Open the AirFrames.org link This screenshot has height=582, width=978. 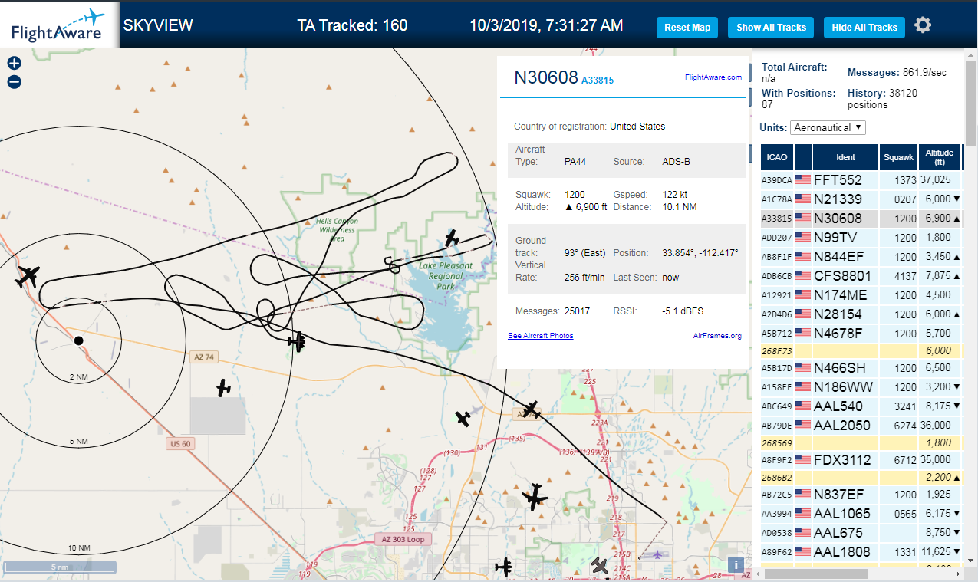click(x=717, y=336)
